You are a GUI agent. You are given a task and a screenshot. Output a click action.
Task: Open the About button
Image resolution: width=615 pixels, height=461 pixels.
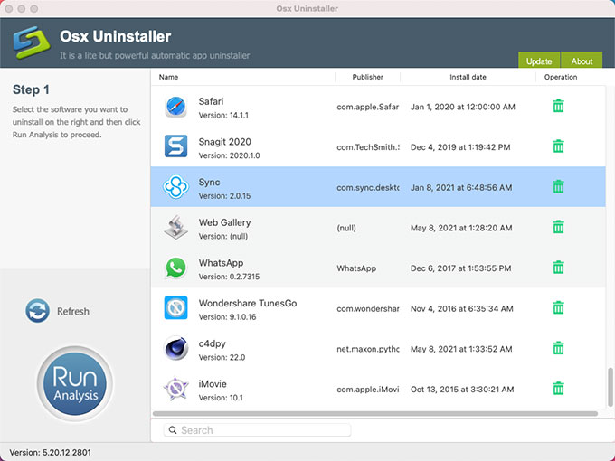582,60
